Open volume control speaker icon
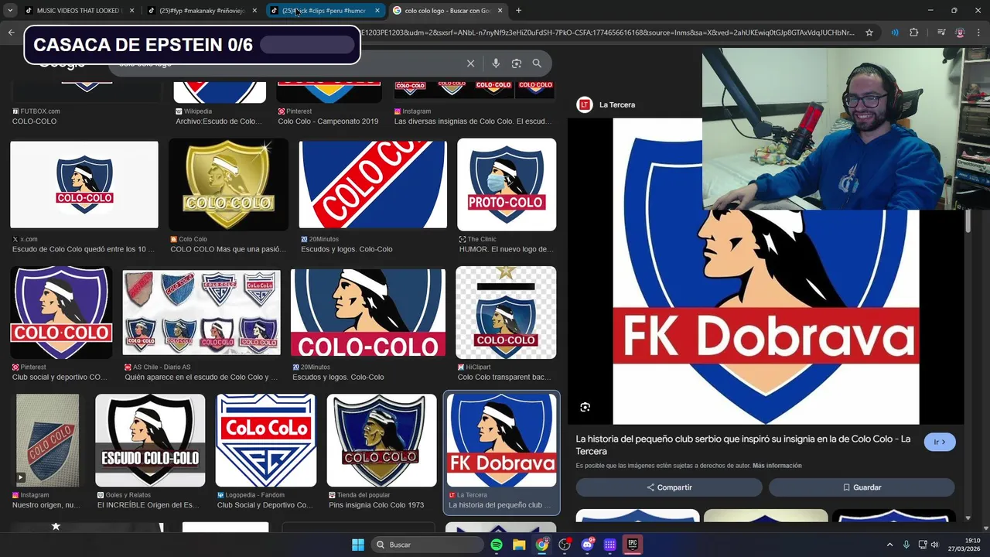Image resolution: width=990 pixels, height=557 pixels. click(x=934, y=545)
